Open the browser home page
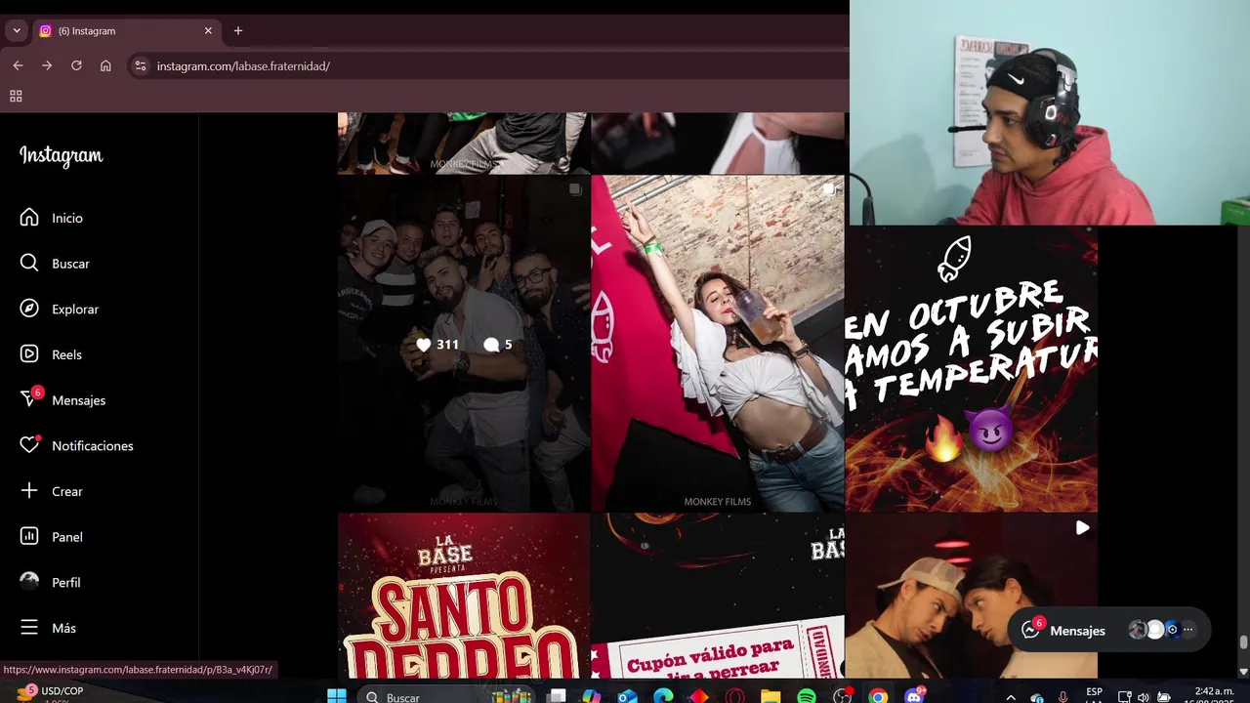Viewport: 1250px width, 703px height. coord(105,65)
